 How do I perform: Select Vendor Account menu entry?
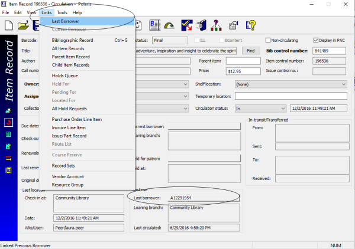tap(88, 176)
